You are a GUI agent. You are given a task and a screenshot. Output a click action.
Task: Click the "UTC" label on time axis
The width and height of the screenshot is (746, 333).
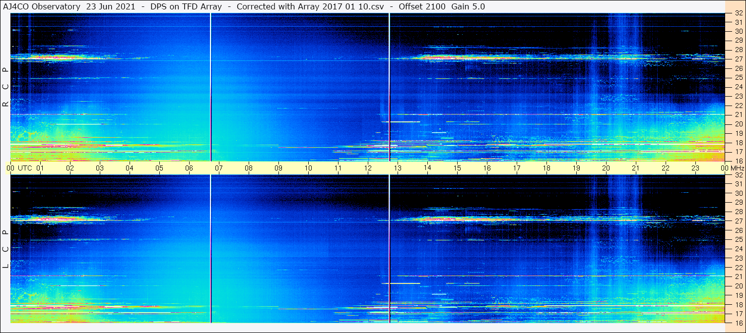[25, 168]
